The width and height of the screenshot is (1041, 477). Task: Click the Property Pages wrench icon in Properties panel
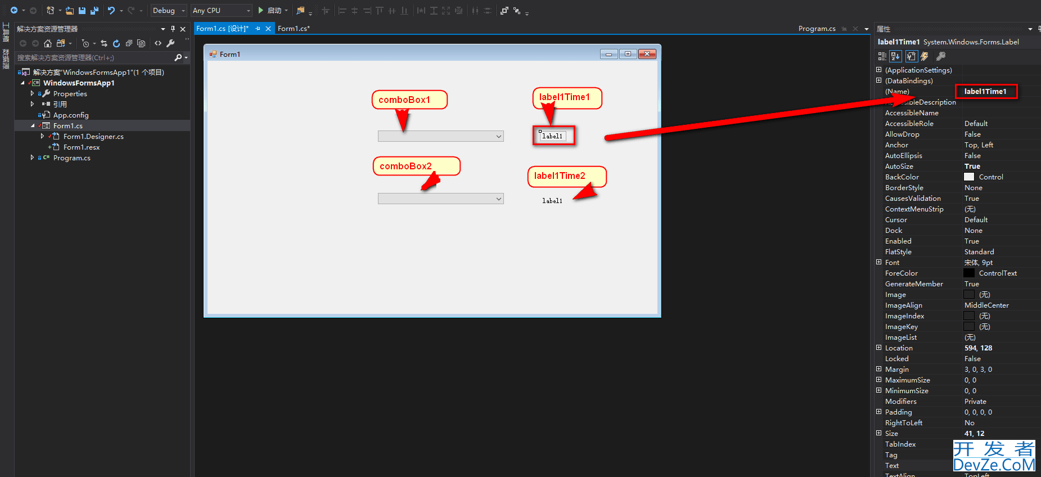tap(941, 56)
